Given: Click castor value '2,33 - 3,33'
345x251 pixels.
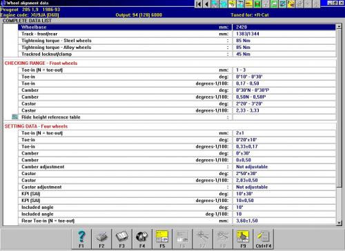Looking at the screenshot, I should 248,110.
